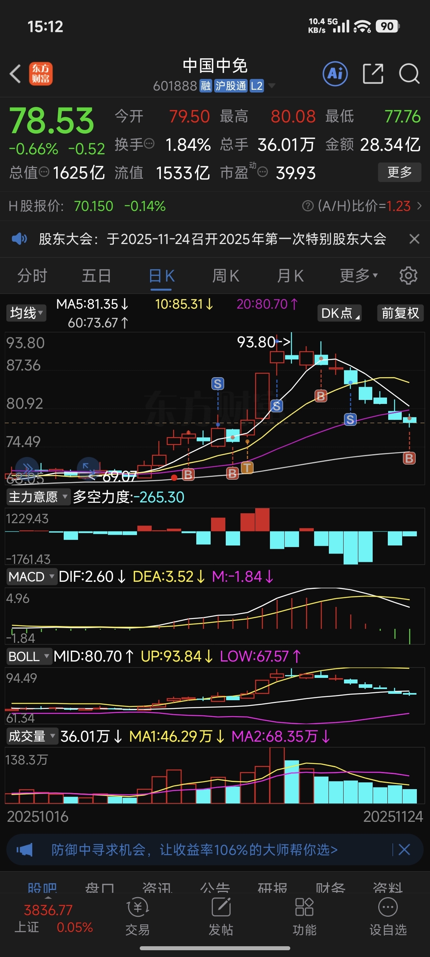Open shareholder meeting announcement text
Screen dimensions: 430x957
pos(213,239)
